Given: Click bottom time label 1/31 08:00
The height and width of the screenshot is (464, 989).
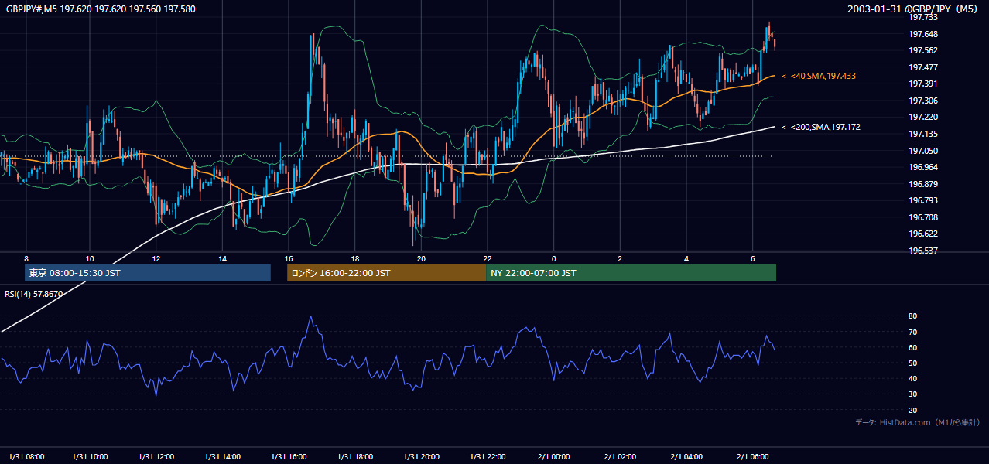Looking at the screenshot, I should click(x=25, y=456).
